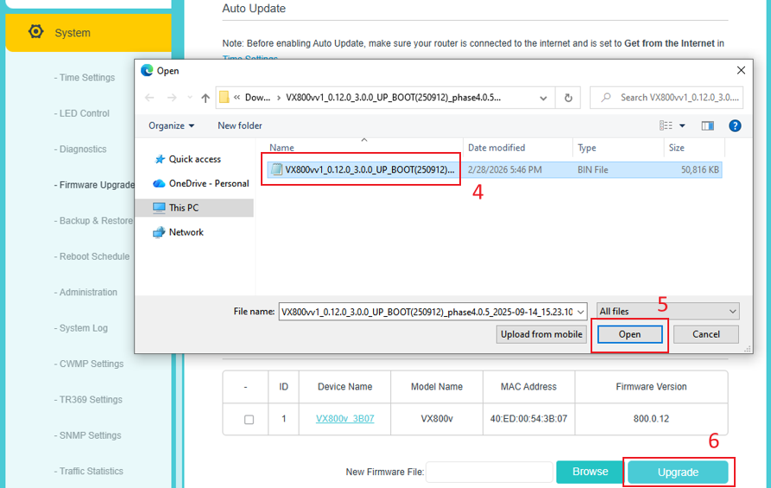Image resolution: width=771 pixels, height=488 pixels.
Task: Click the Dow... folder in address path
Action: 257,98
